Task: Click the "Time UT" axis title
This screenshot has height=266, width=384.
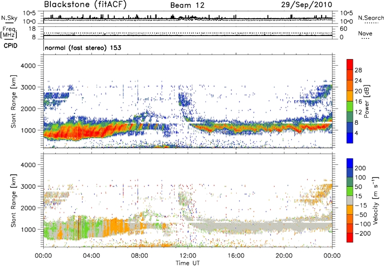Action: [188, 263]
